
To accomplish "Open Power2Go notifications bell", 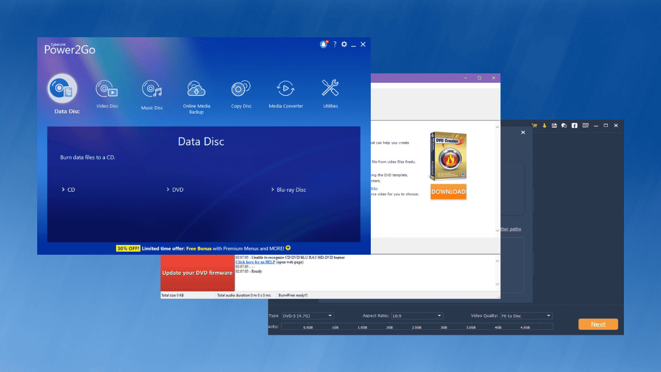I will 324,44.
